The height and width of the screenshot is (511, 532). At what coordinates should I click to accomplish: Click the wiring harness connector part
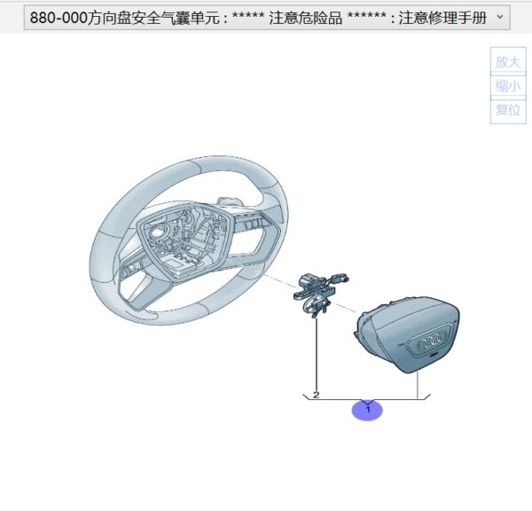(317, 290)
